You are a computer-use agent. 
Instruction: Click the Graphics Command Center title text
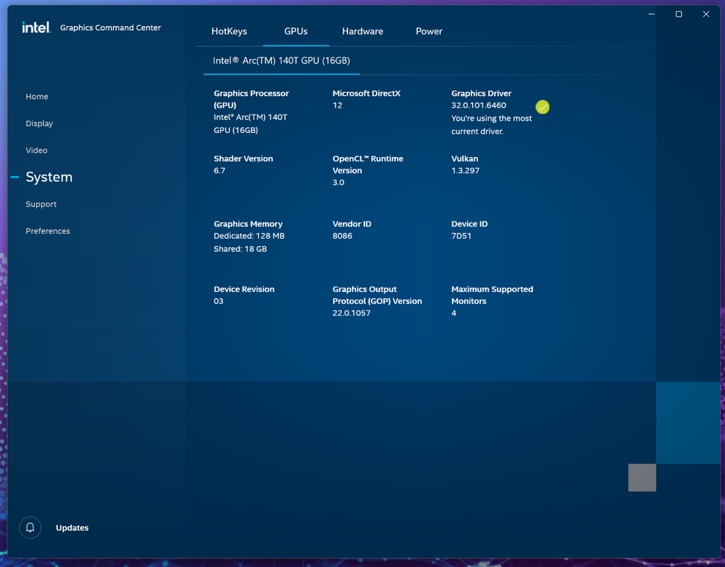pos(111,28)
